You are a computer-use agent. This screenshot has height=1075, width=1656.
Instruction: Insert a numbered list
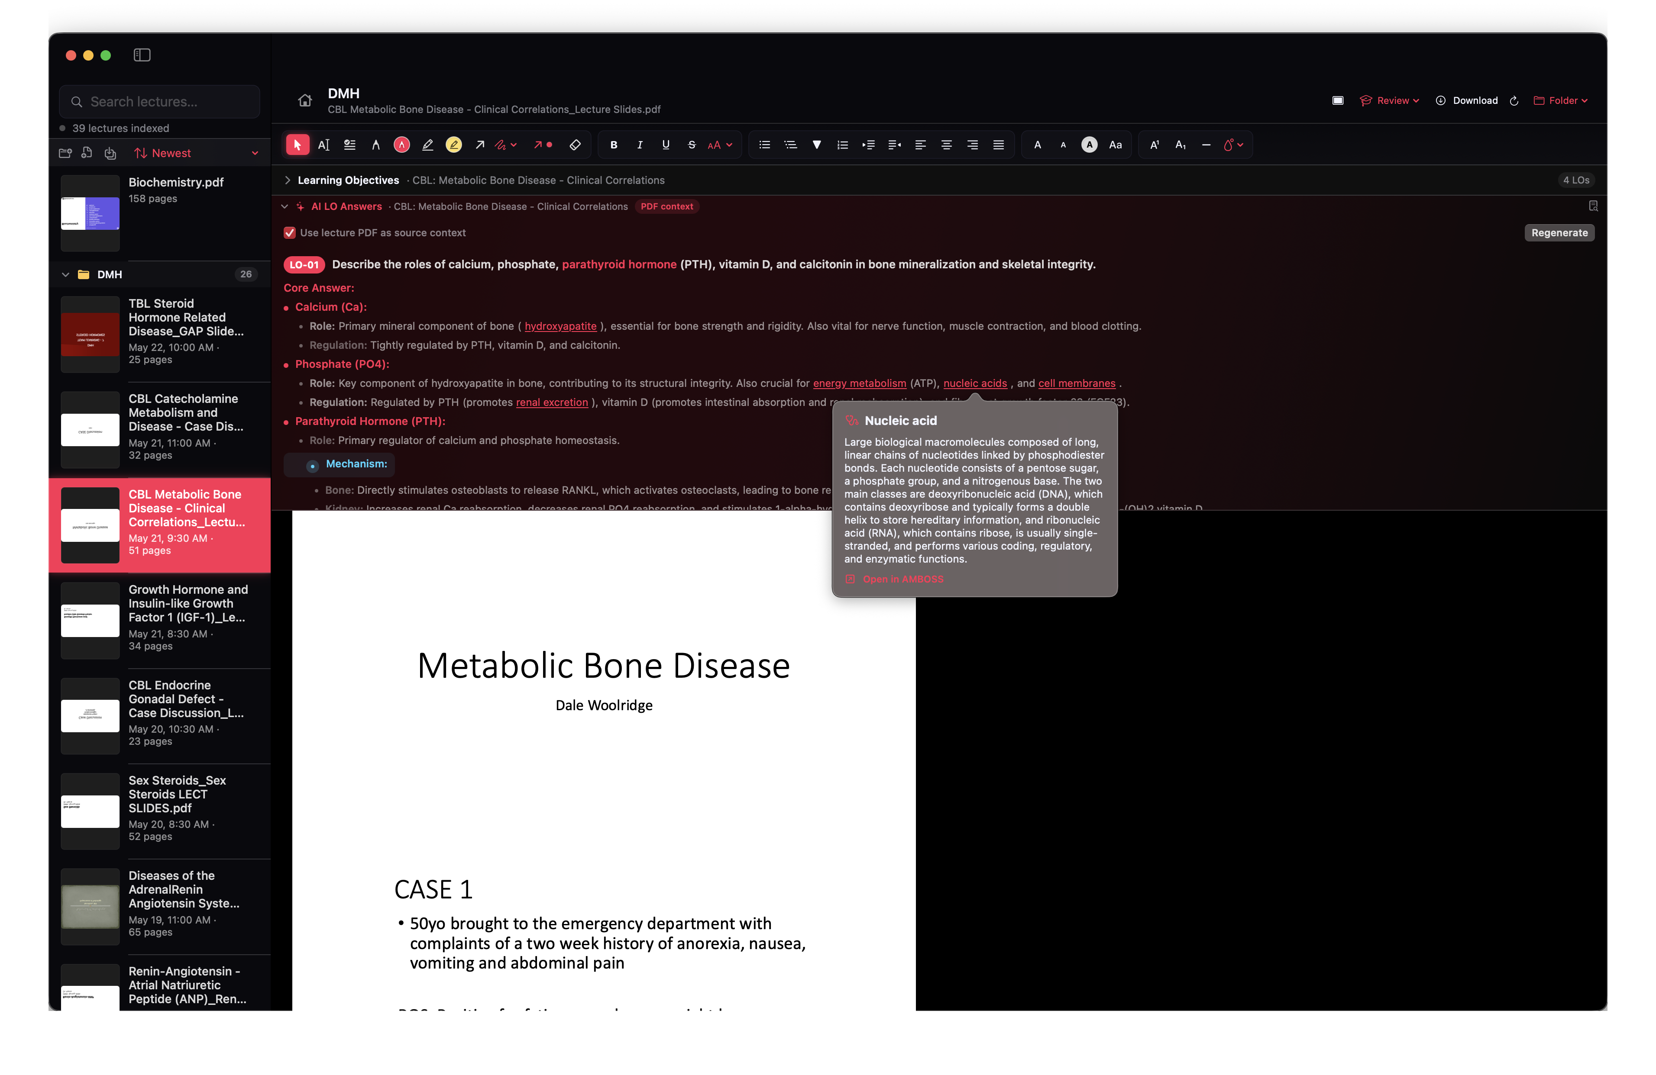pyautogui.click(x=843, y=145)
